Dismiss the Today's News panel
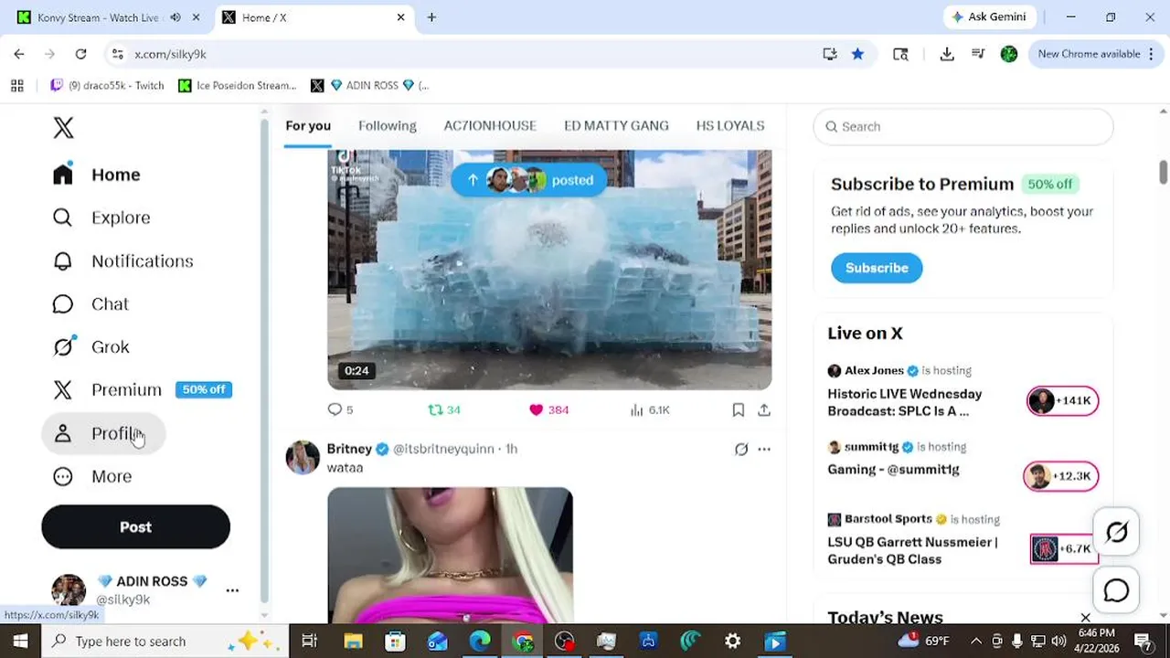 (1085, 618)
